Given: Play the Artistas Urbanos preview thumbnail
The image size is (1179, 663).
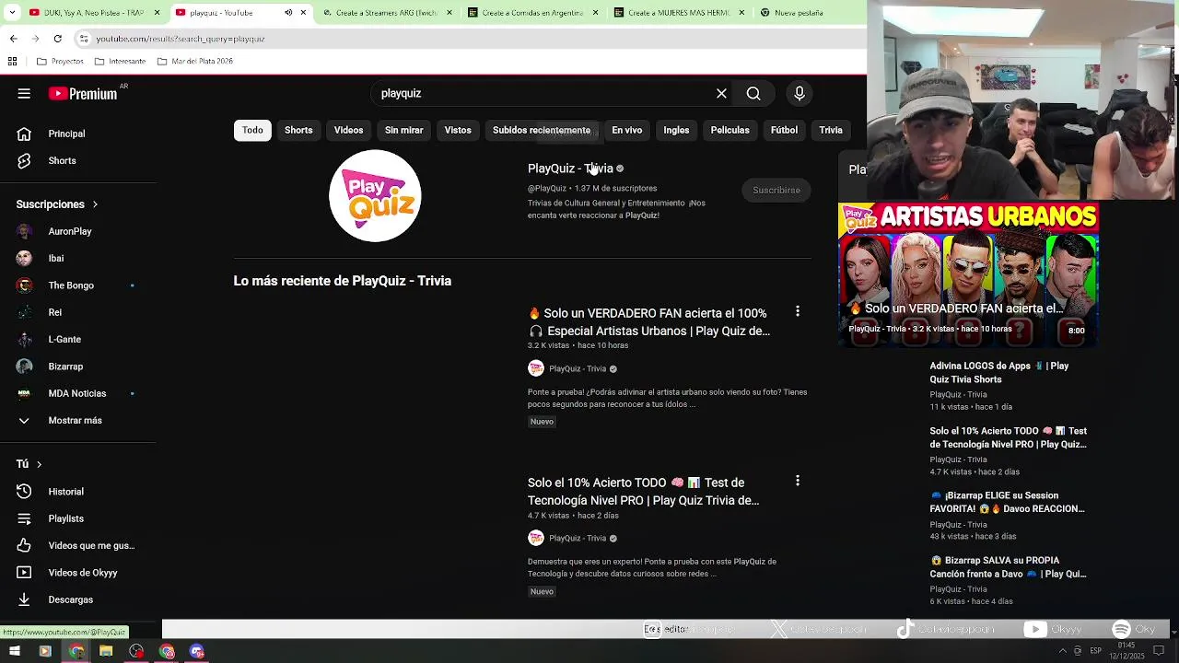Looking at the screenshot, I should [968, 275].
